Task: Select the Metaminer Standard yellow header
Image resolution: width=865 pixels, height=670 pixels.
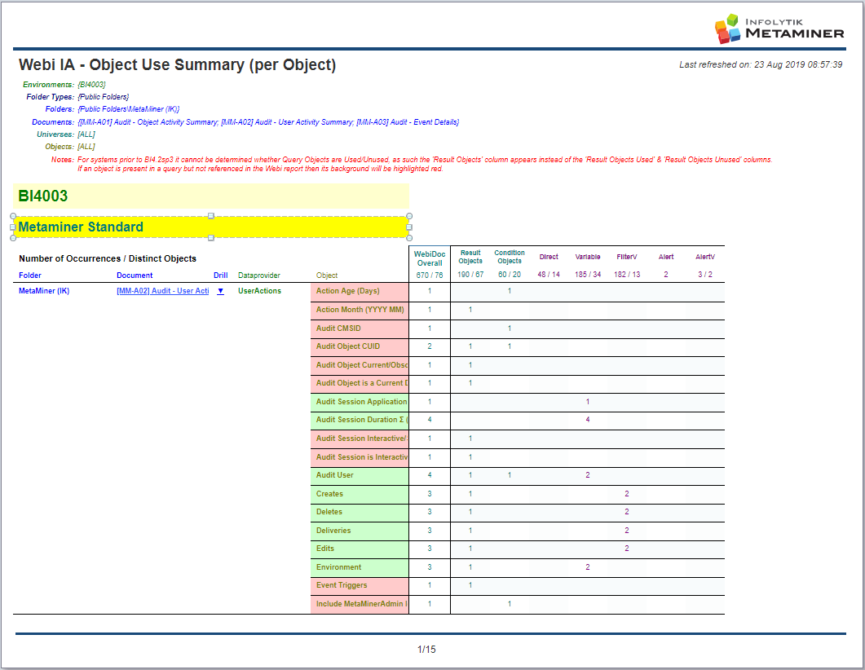Action: point(210,227)
